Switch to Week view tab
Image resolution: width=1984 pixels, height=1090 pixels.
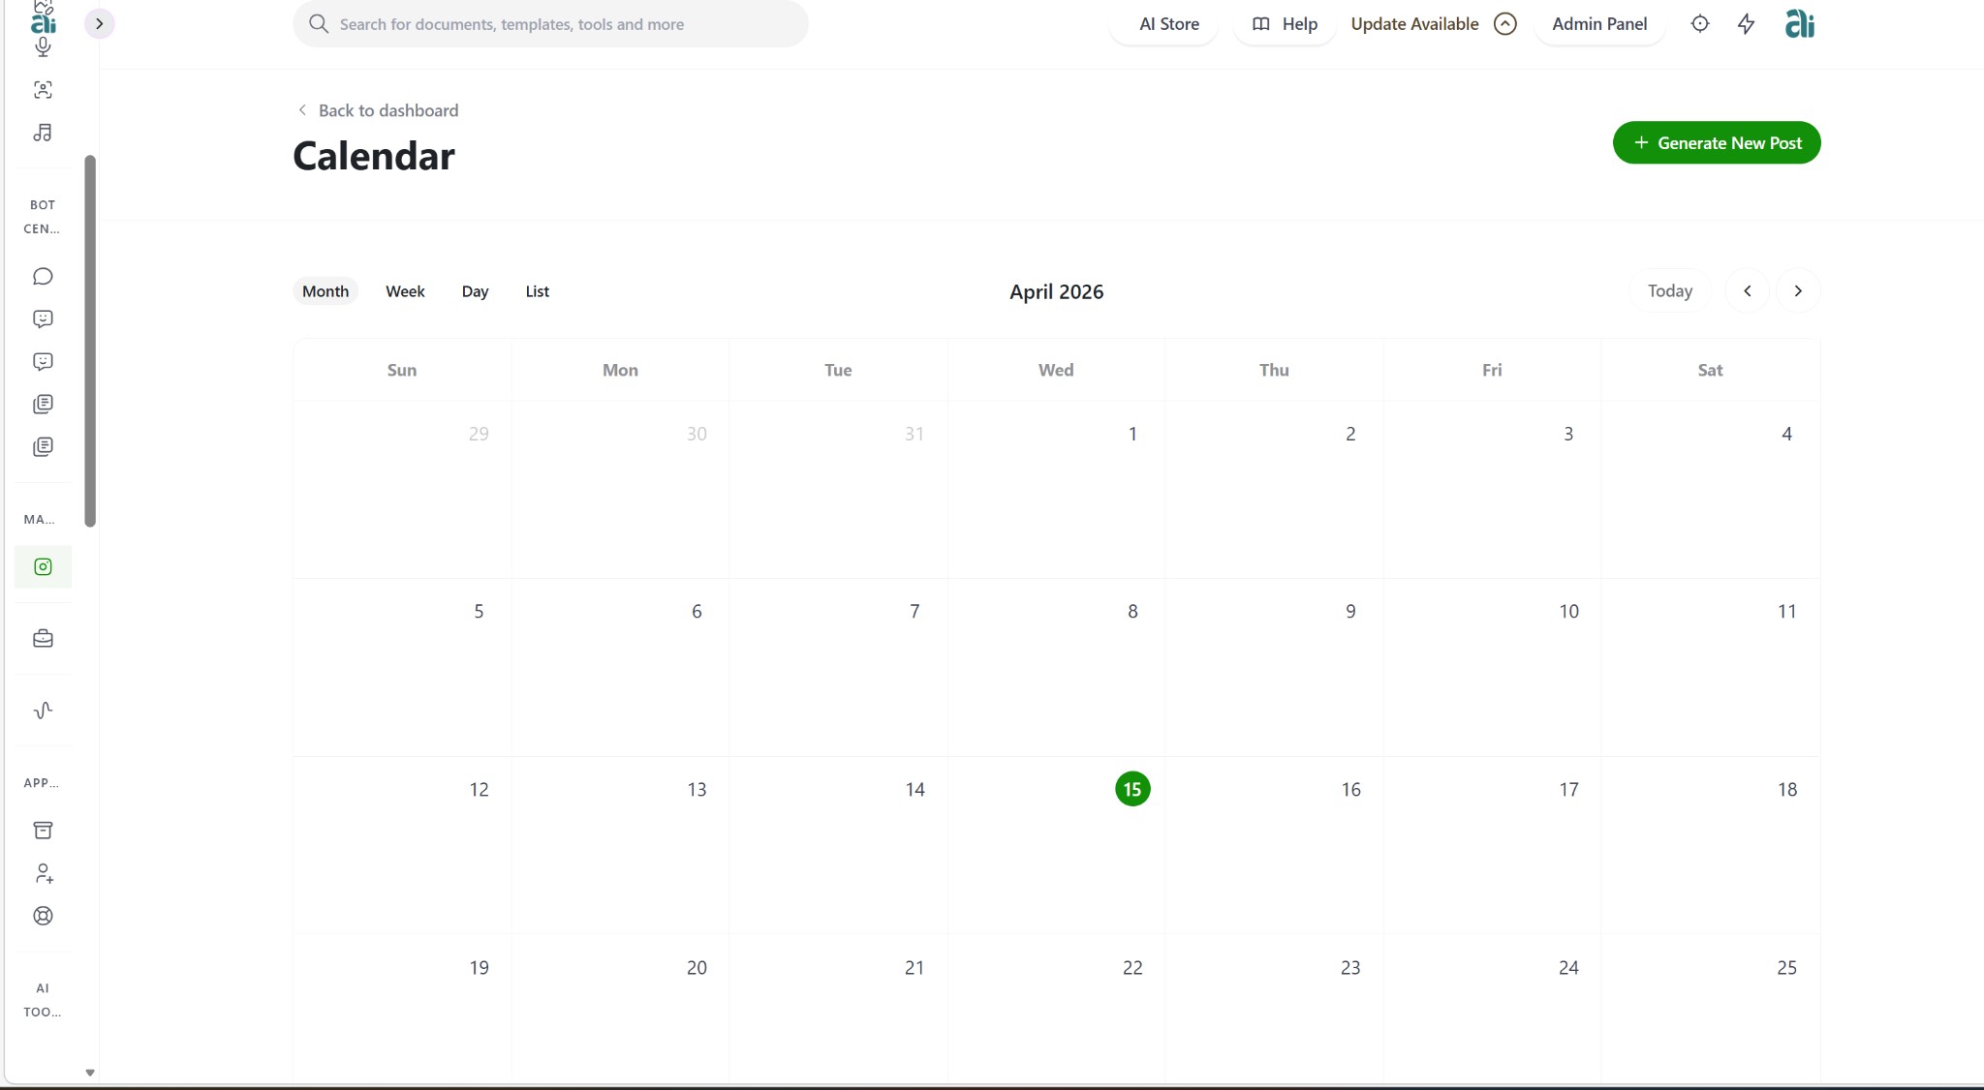pos(405,291)
